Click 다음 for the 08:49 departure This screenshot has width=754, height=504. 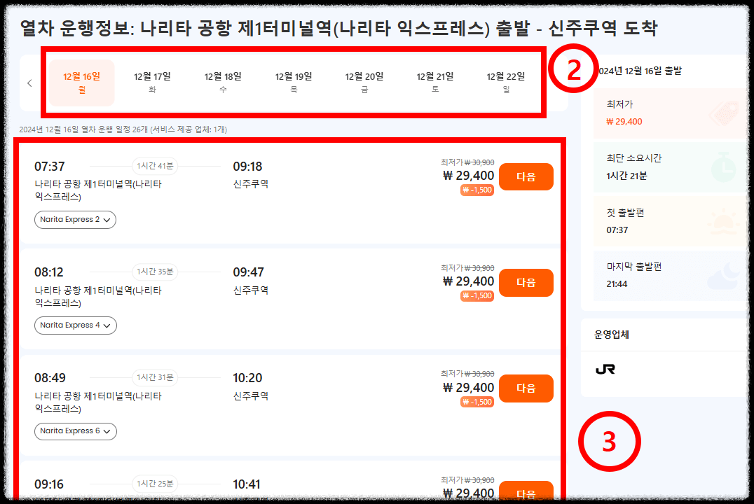(x=526, y=388)
